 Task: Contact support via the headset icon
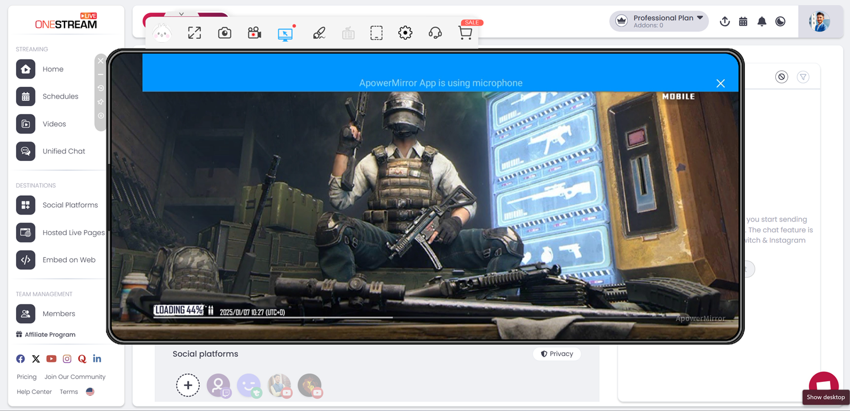(435, 33)
